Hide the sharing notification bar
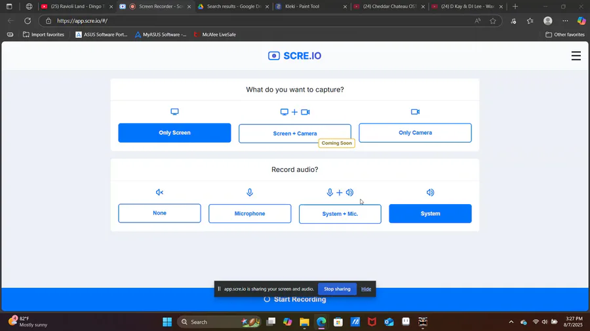 pyautogui.click(x=366, y=289)
